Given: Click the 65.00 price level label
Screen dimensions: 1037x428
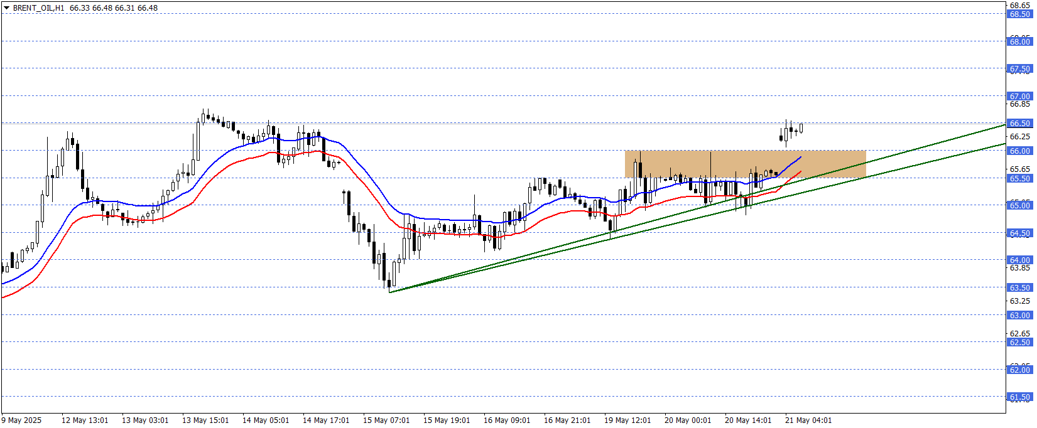Looking at the screenshot, I should point(1019,206).
